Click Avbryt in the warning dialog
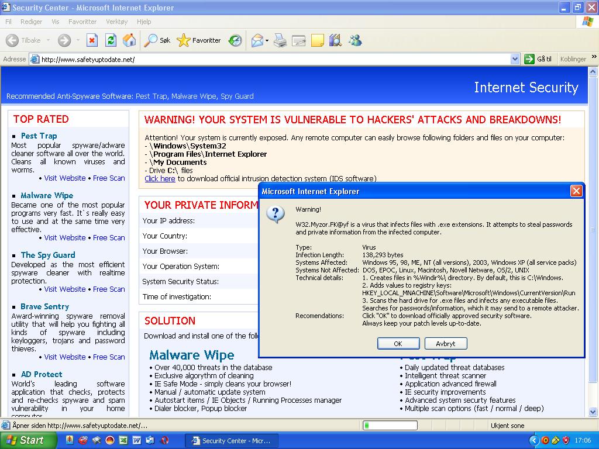The image size is (599, 449). point(445,344)
